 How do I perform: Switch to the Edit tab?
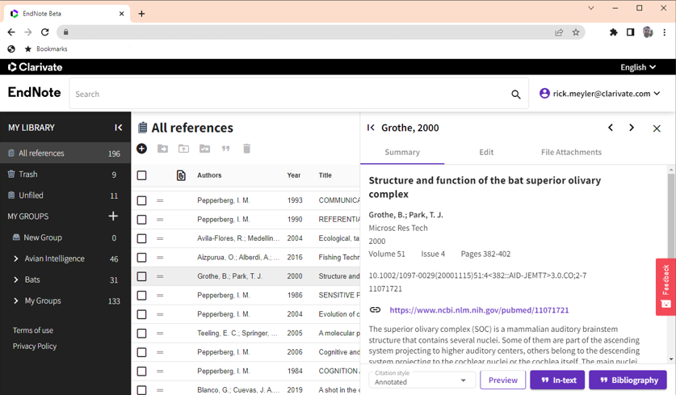coord(486,152)
